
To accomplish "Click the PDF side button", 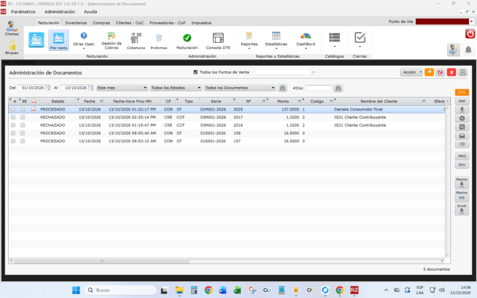I will coord(462,101).
